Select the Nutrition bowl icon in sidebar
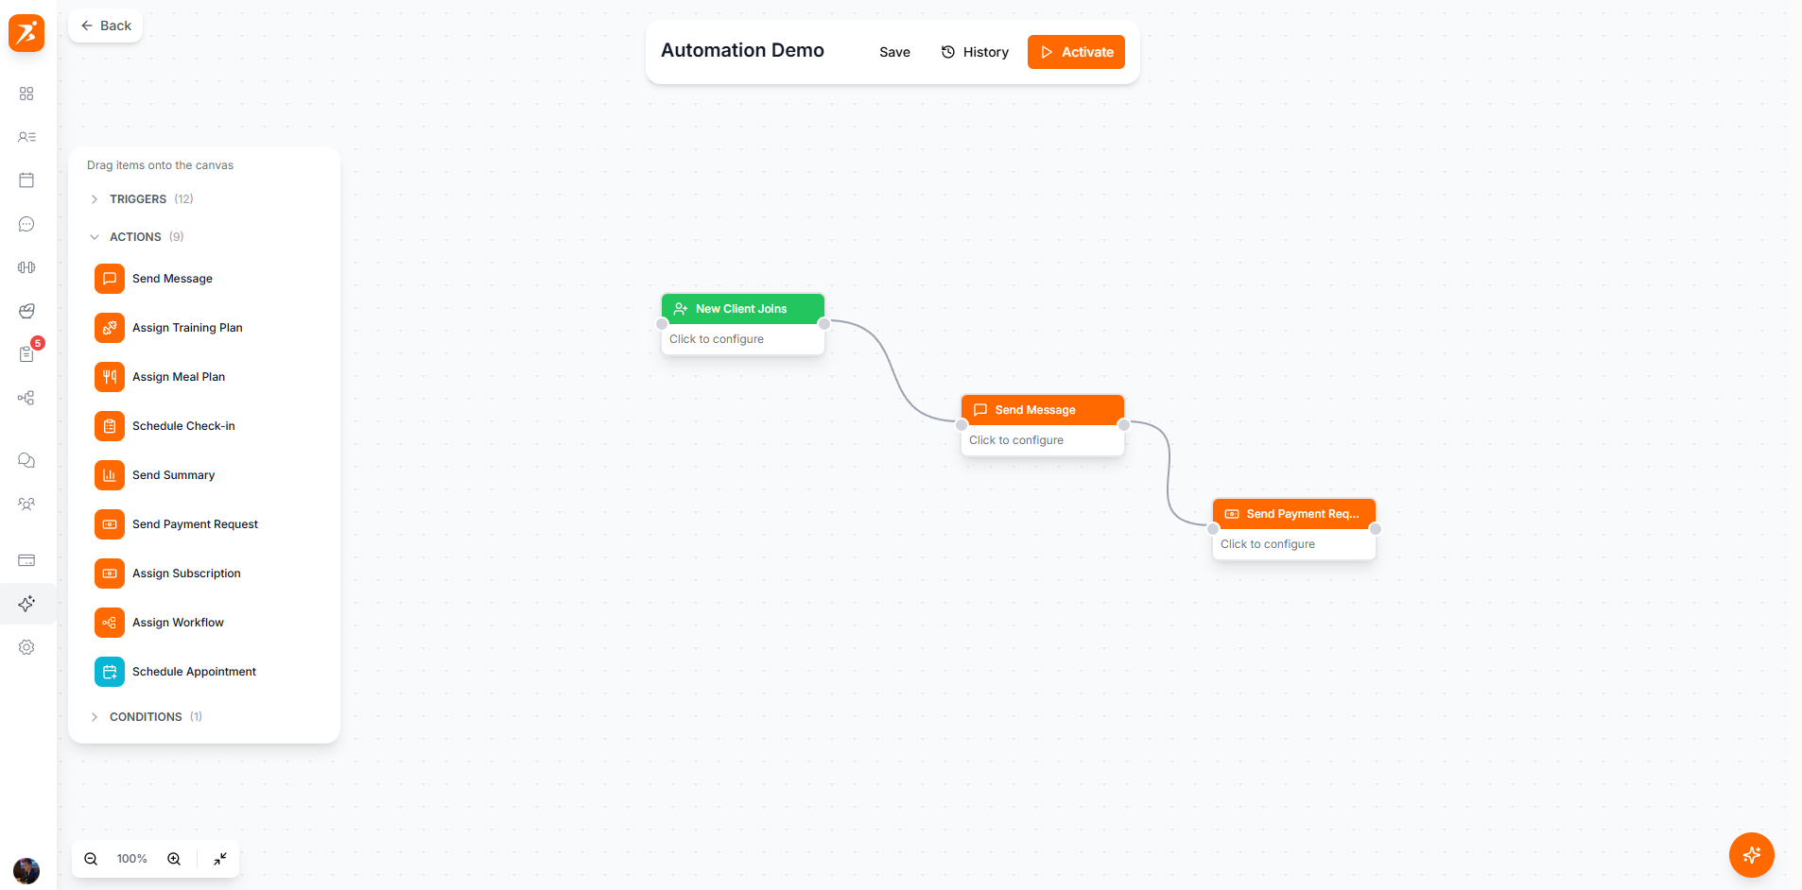Viewport: 1802px width, 890px height. [x=26, y=311]
